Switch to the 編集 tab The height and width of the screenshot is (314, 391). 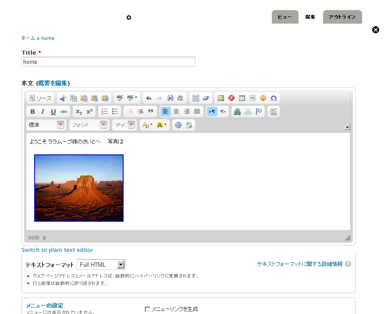(310, 17)
